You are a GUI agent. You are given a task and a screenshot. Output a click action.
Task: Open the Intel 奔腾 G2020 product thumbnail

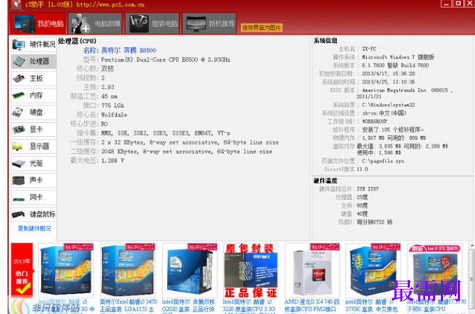(190, 271)
